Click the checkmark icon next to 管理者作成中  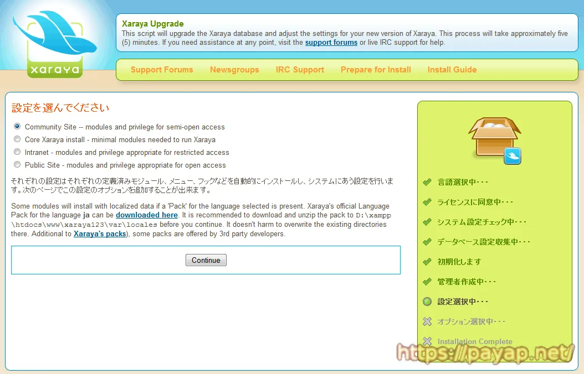[428, 281]
